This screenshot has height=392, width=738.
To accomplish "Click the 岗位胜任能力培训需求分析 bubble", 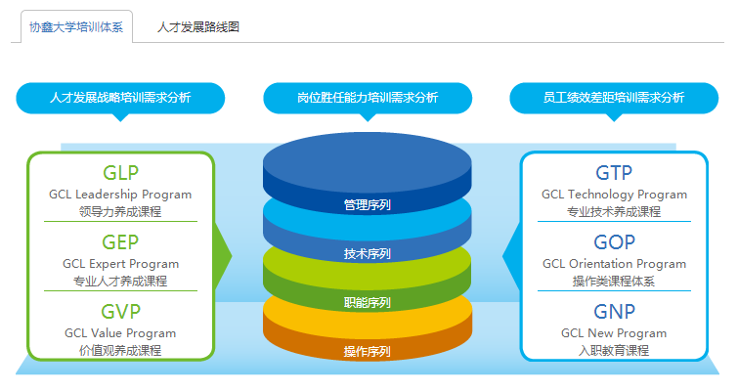I will pos(368,98).
